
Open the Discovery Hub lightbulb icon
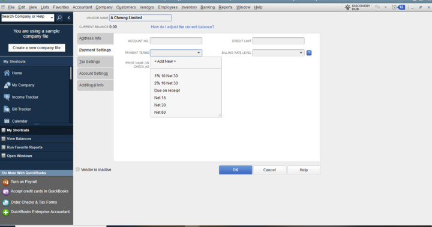[x=347, y=7]
